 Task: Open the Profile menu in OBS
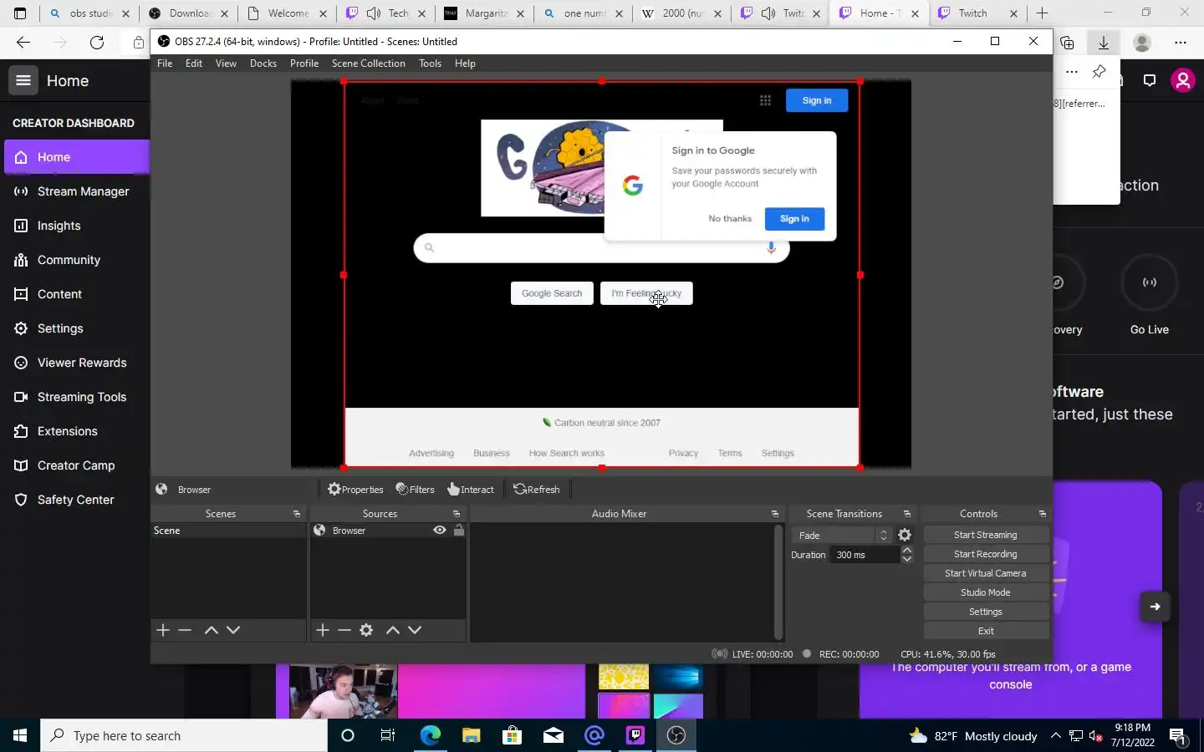pos(304,64)
